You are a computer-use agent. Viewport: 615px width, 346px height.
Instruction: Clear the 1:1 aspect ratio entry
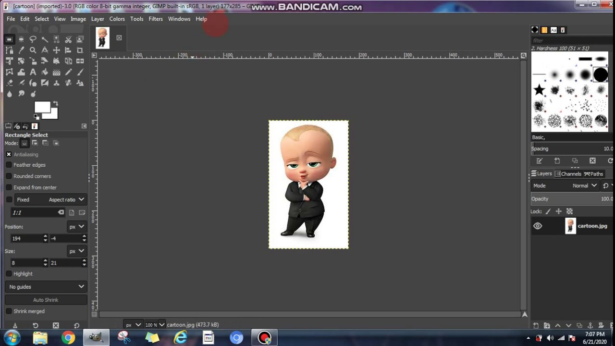61,212
